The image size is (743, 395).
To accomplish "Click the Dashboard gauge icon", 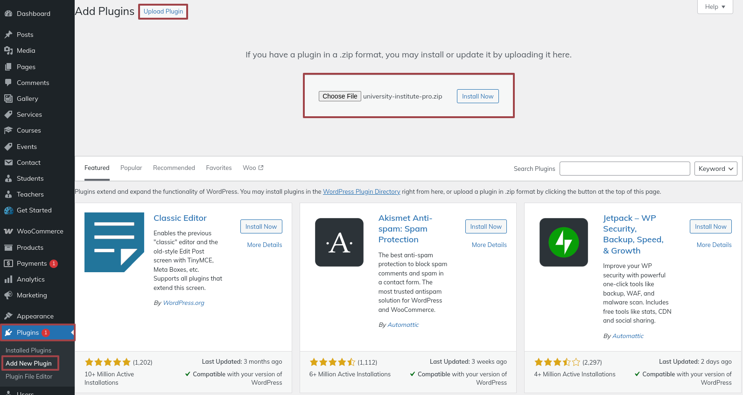I will (x=8, y=14).
